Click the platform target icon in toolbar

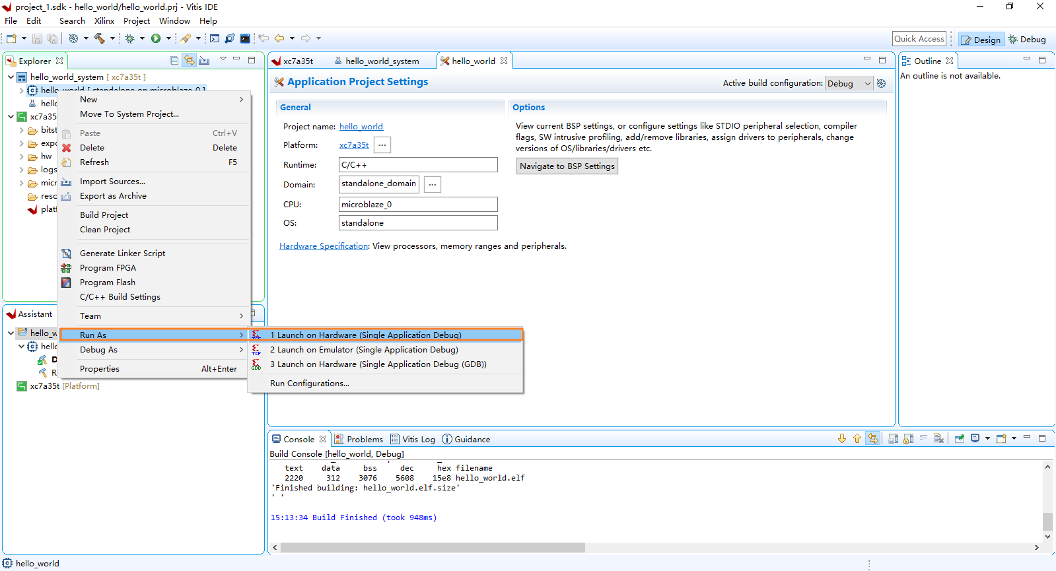pos(73,38)
